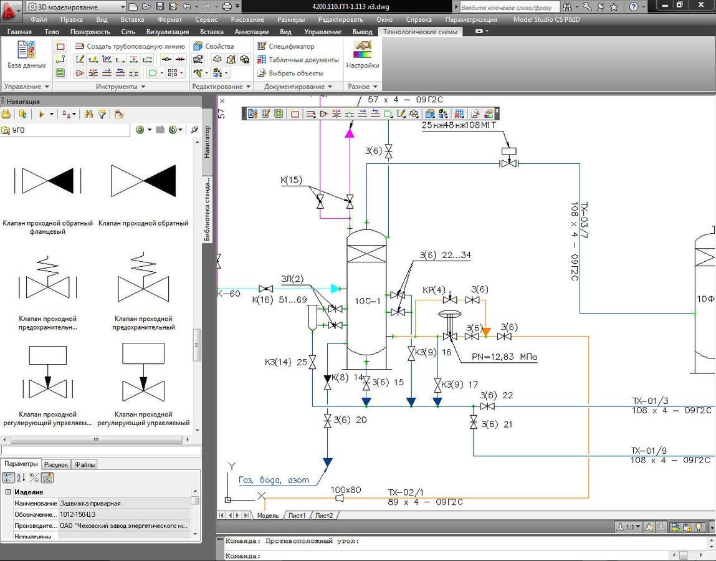Click the green grid block tool in ribbon
Viewport: 716px width, 561px height.
click(60, 73)
